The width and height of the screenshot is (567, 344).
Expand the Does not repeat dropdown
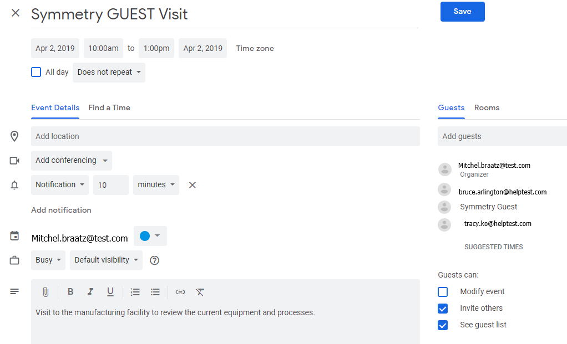pos(109,72)
